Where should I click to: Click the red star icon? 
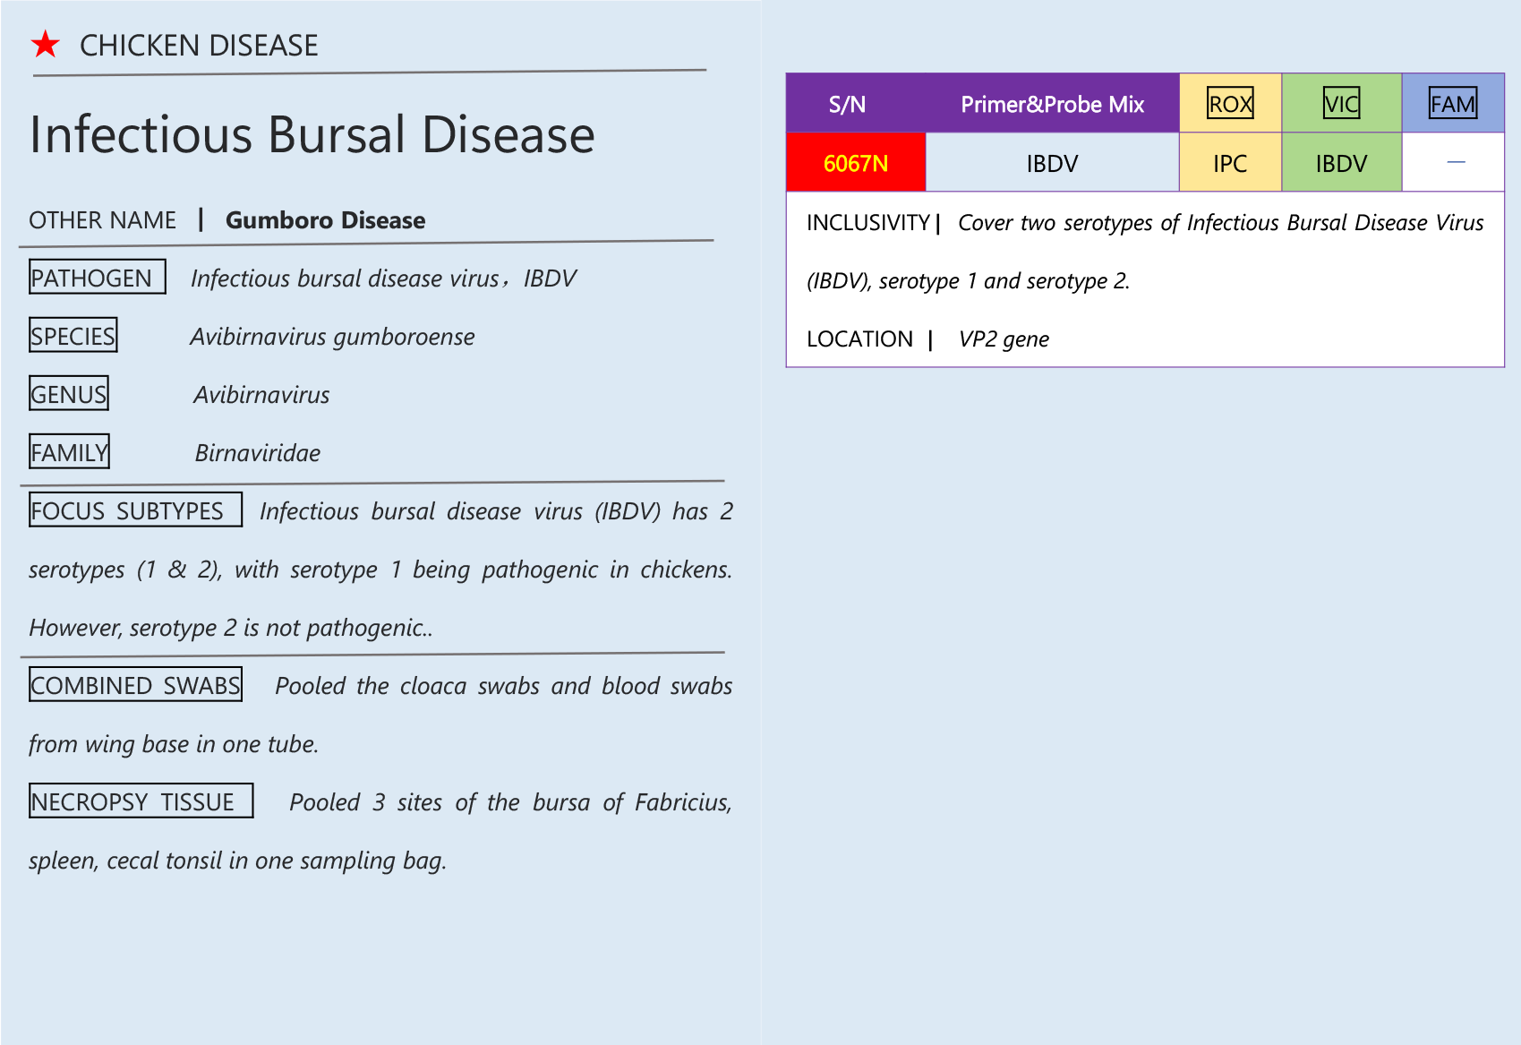(x=45, y=44)
